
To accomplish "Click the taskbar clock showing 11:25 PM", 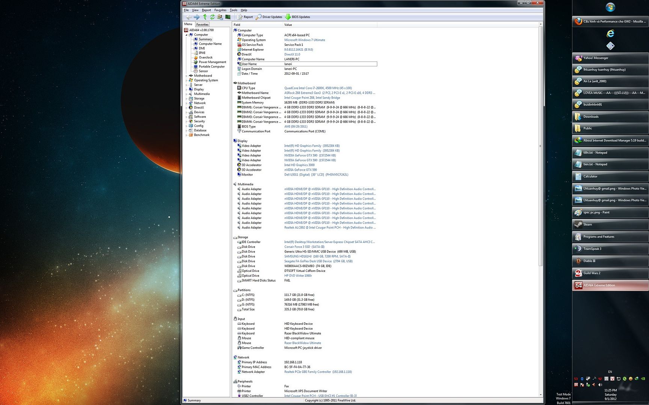I will [610, 394].
